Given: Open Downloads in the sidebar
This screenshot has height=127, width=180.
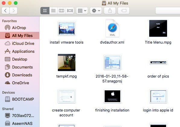Looking at the screenshot, I should 20,75.
